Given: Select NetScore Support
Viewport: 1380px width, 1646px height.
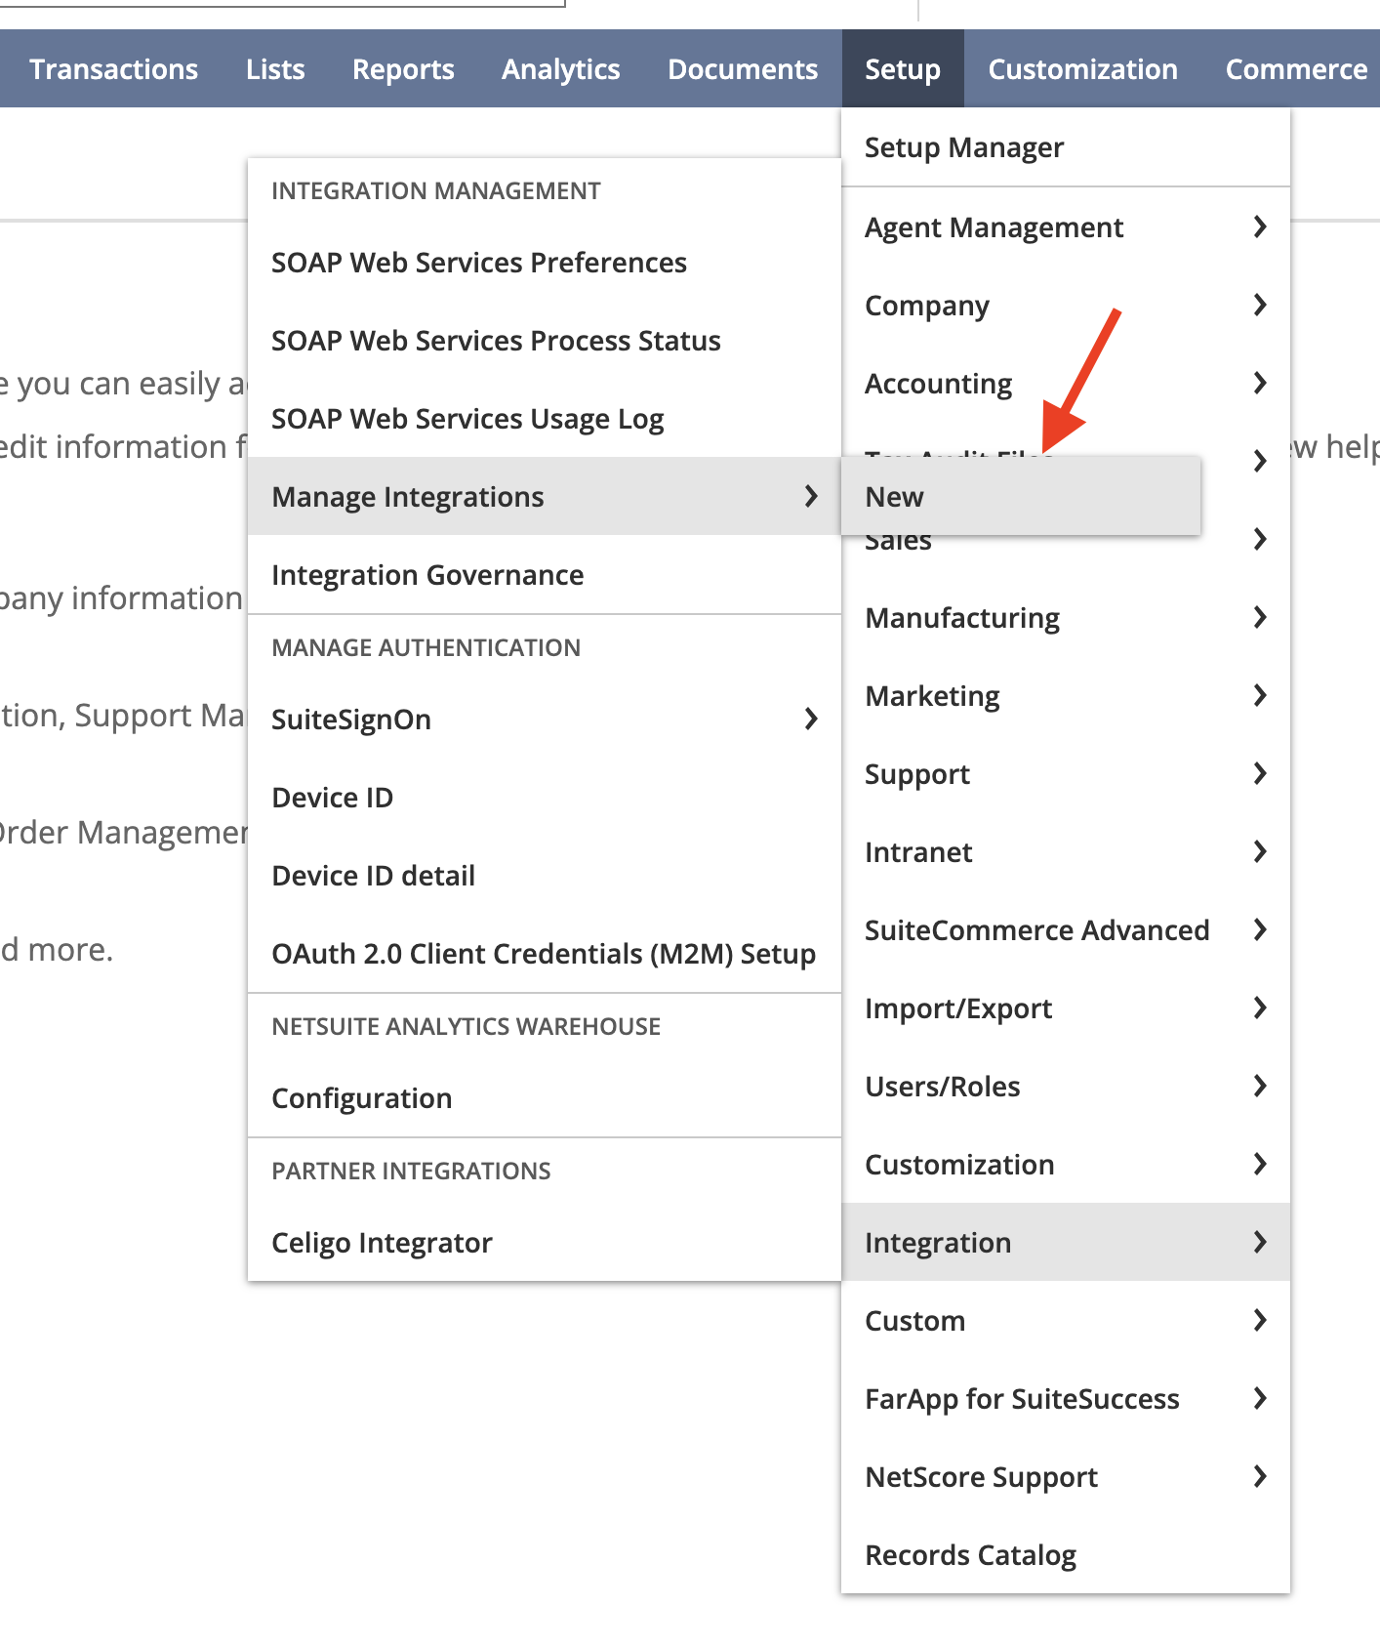Looking at the screenshot, I should pos(1066,1477).
